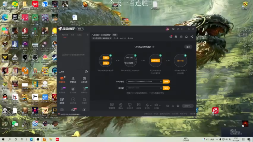Click the padlock icon in the stream header

pyautogui.click(x=176, y=37)
